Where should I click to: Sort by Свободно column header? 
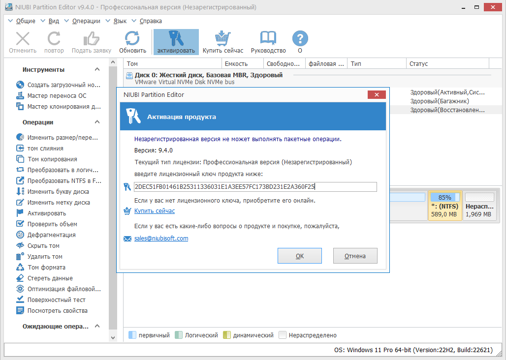pyautogui.click(x=285, y=63)
